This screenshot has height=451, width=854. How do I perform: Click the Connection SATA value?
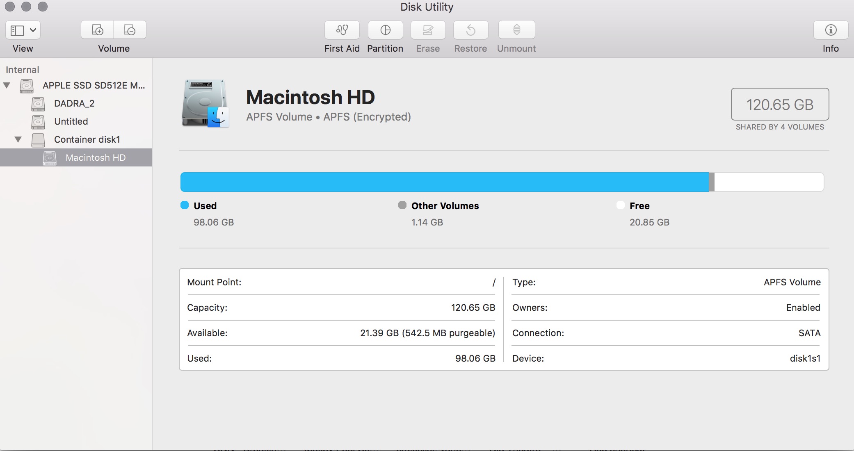click(x=809, y=333)
